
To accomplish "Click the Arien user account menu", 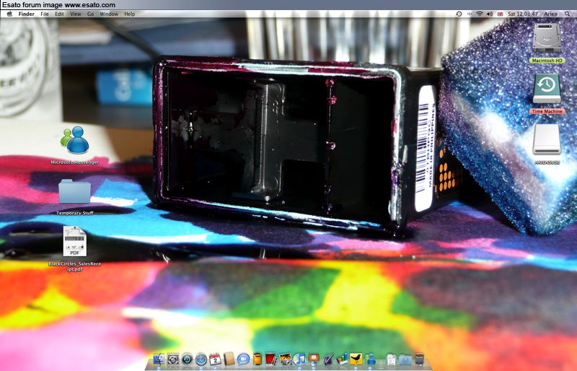I will (x=550, y=14).
